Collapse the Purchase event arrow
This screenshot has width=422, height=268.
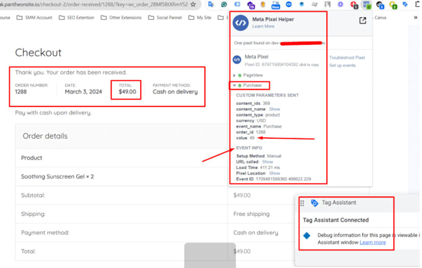tap(235, 85)
